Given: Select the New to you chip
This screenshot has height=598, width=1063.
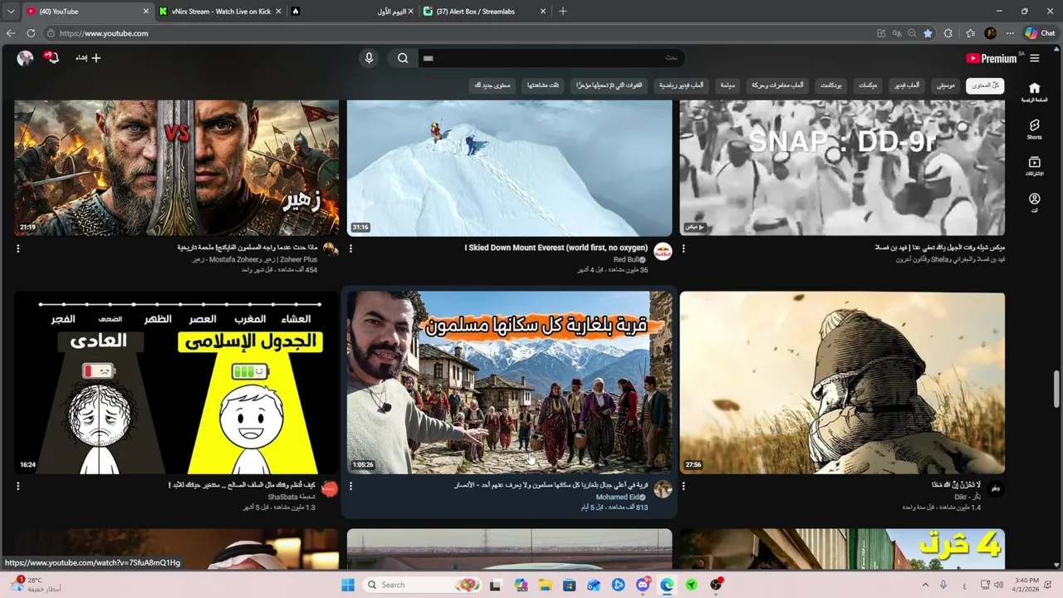Looking at the screenshot, I should 492,86.
